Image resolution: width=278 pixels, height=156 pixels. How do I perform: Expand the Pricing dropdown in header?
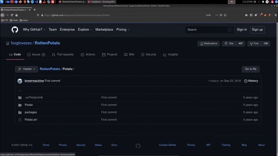click(122, 29)
